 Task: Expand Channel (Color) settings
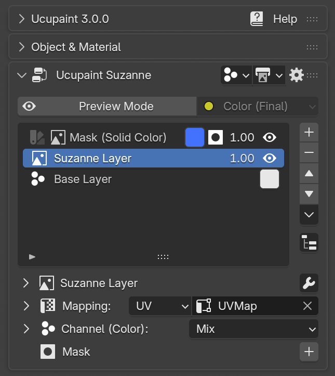(26, 329)
